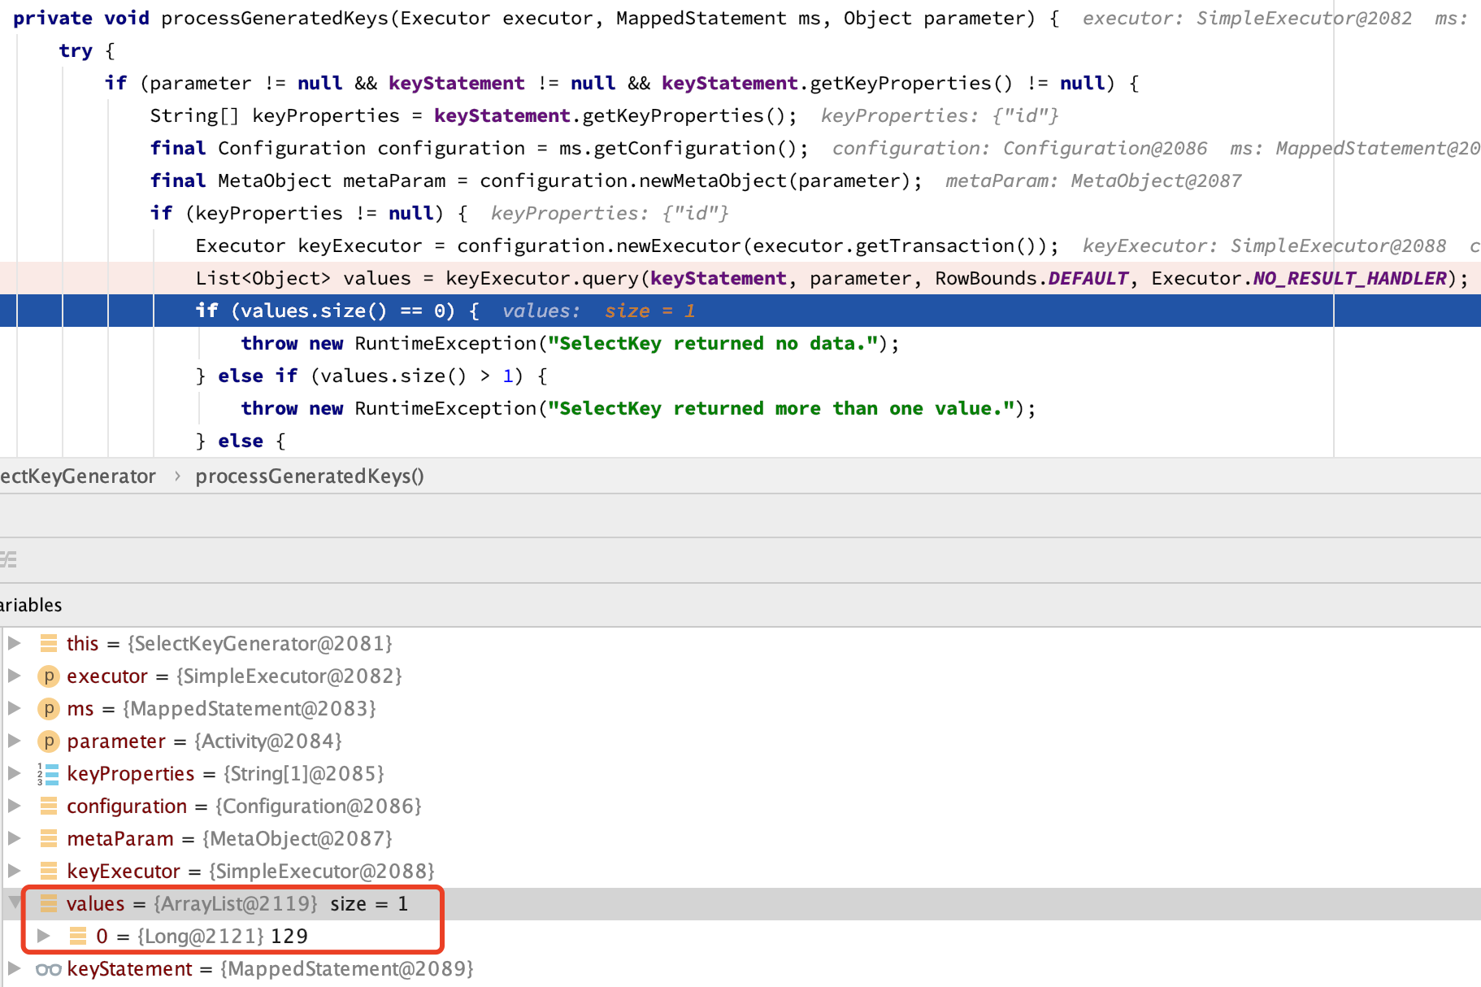Select the SelectKeyGenerator breadcrumb
1481x987 pixels.
coord(78,476)
